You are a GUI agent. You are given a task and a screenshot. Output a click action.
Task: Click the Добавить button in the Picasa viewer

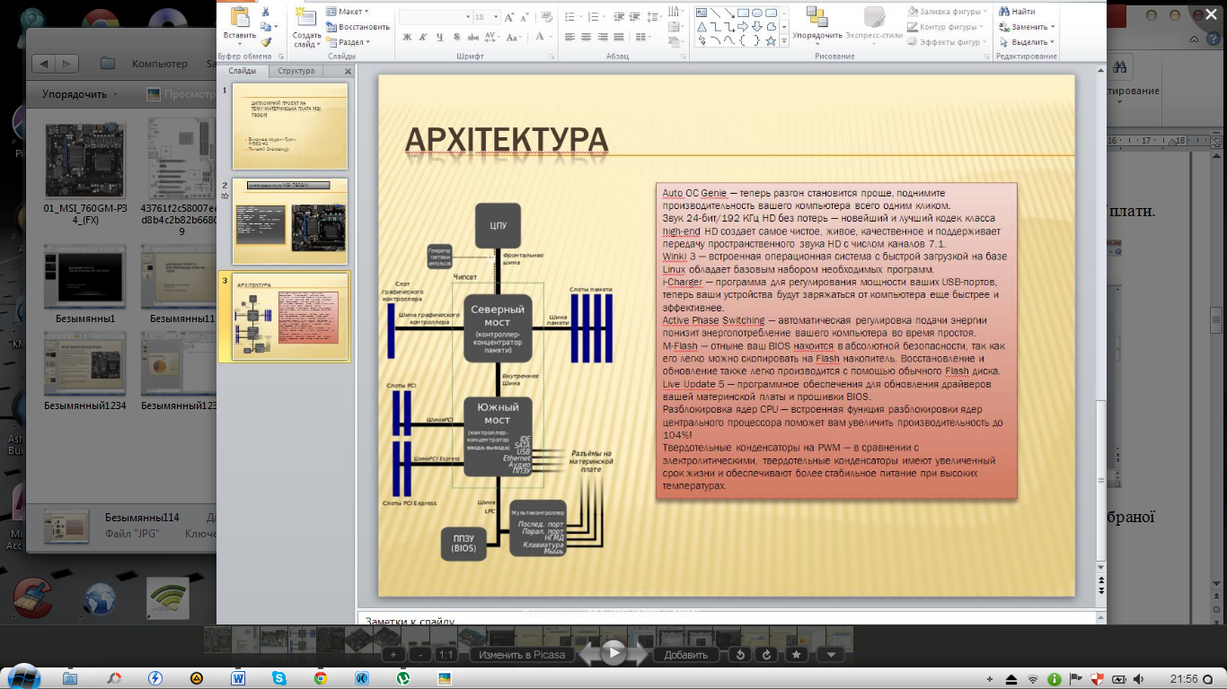pos(686,655)
